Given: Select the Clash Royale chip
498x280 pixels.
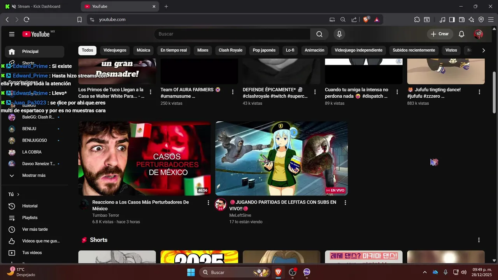Looking at the screenshot, I should pos(230,50).
